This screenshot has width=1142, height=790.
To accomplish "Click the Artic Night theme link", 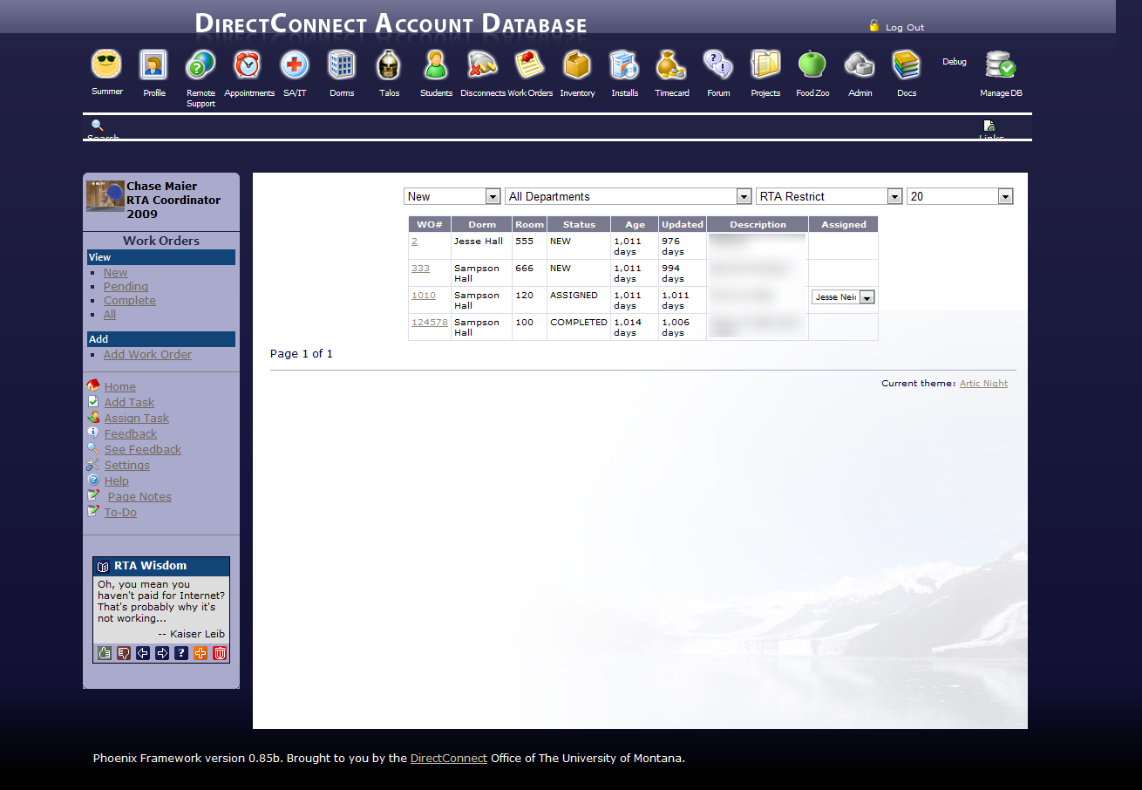I will point(983,384).
